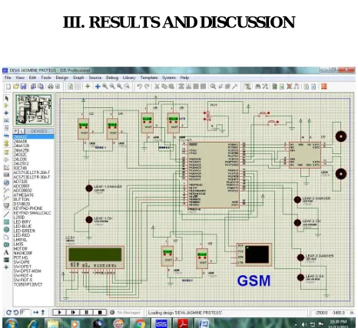Create a new design file
The width and height of the screenshot is (358, 328).
[x=8, y=87]
